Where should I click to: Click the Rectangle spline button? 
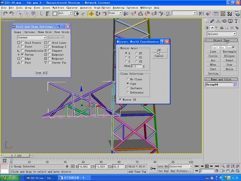229,52
